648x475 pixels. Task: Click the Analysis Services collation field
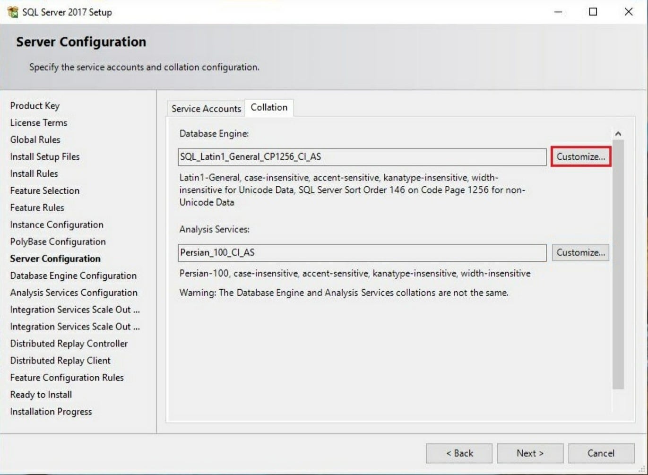click(x=362, y=253)
